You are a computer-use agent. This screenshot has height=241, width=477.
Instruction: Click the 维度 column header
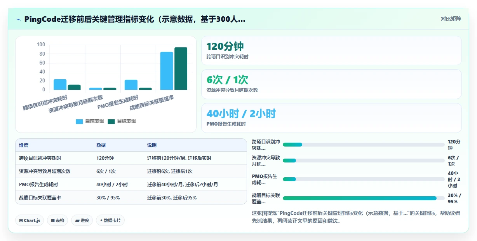click(x=24, y=145)
